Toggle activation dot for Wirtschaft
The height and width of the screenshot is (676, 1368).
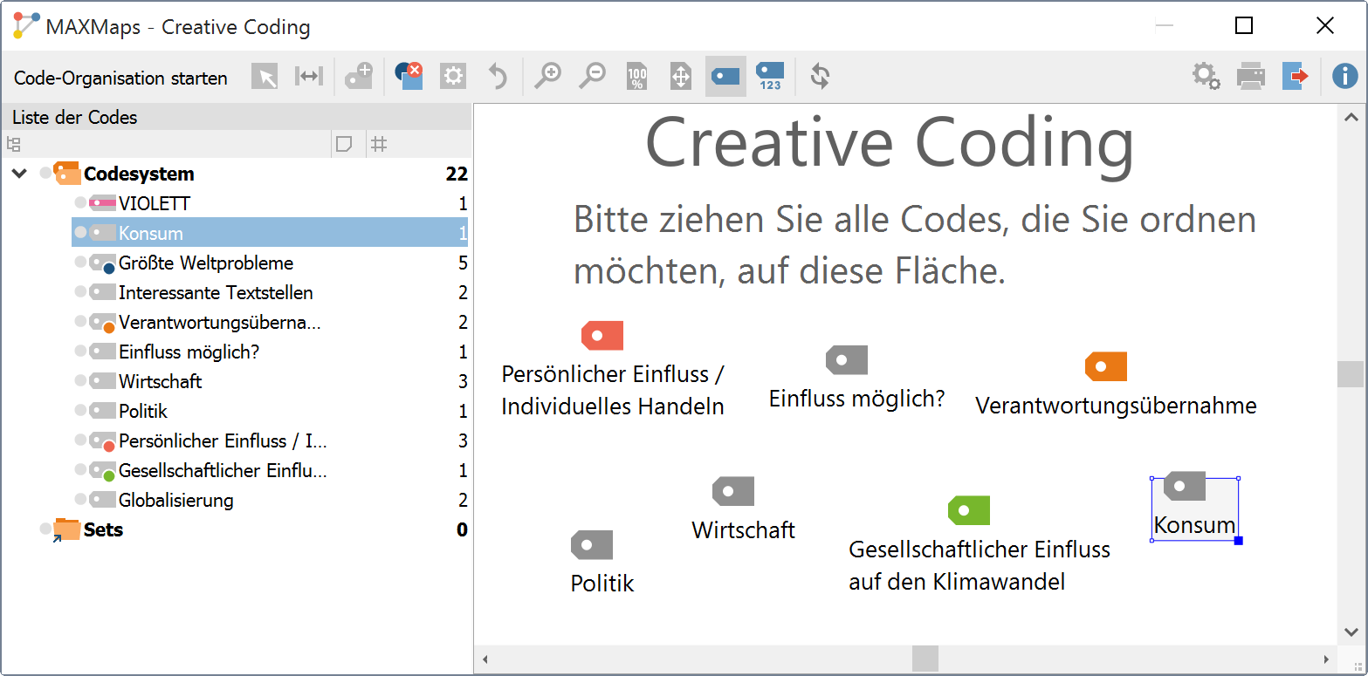(80, 381)
